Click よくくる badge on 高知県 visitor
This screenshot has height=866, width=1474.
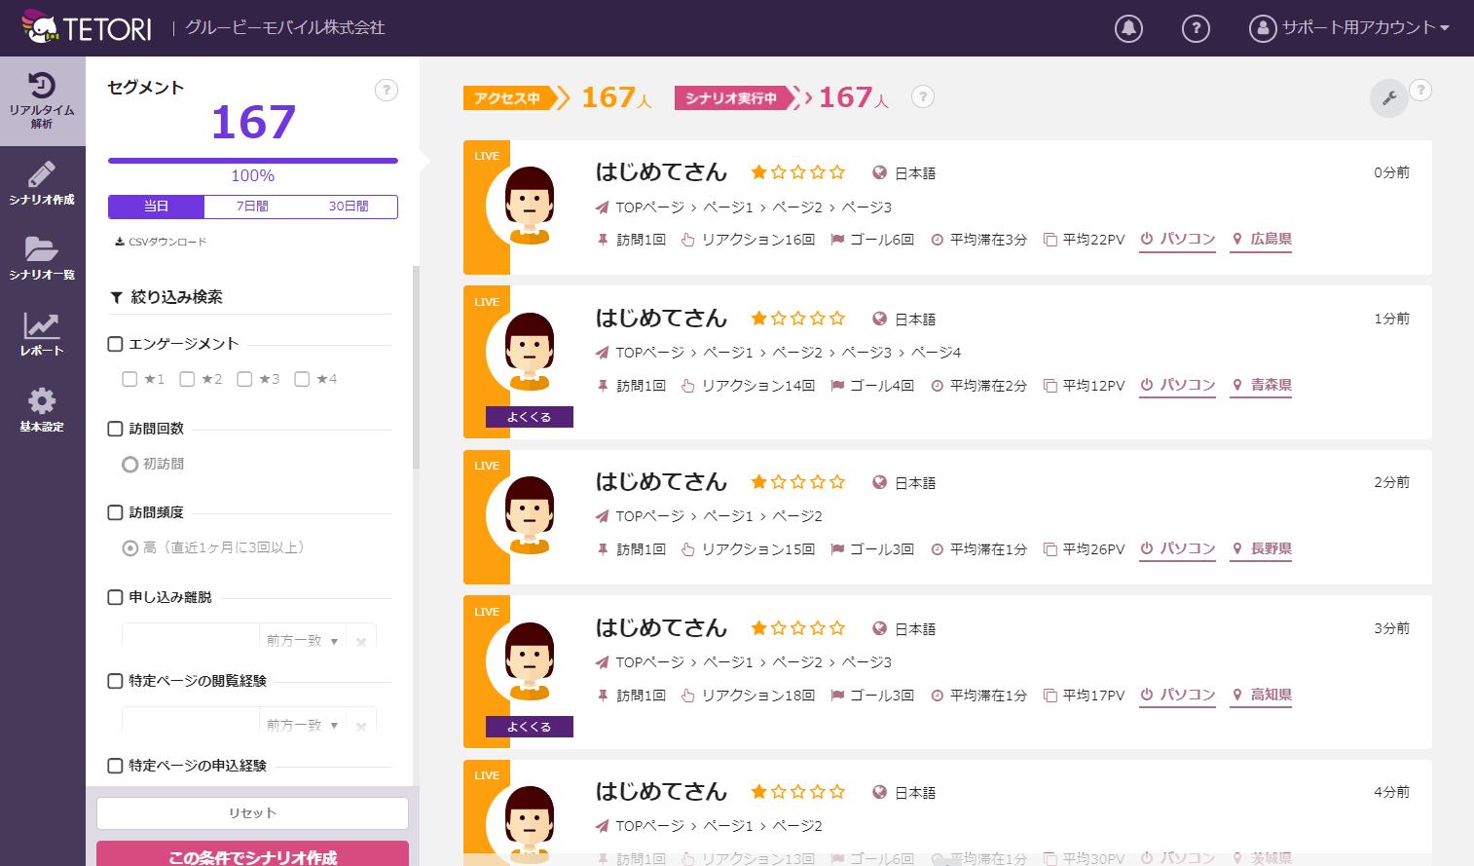pos(530,727)
